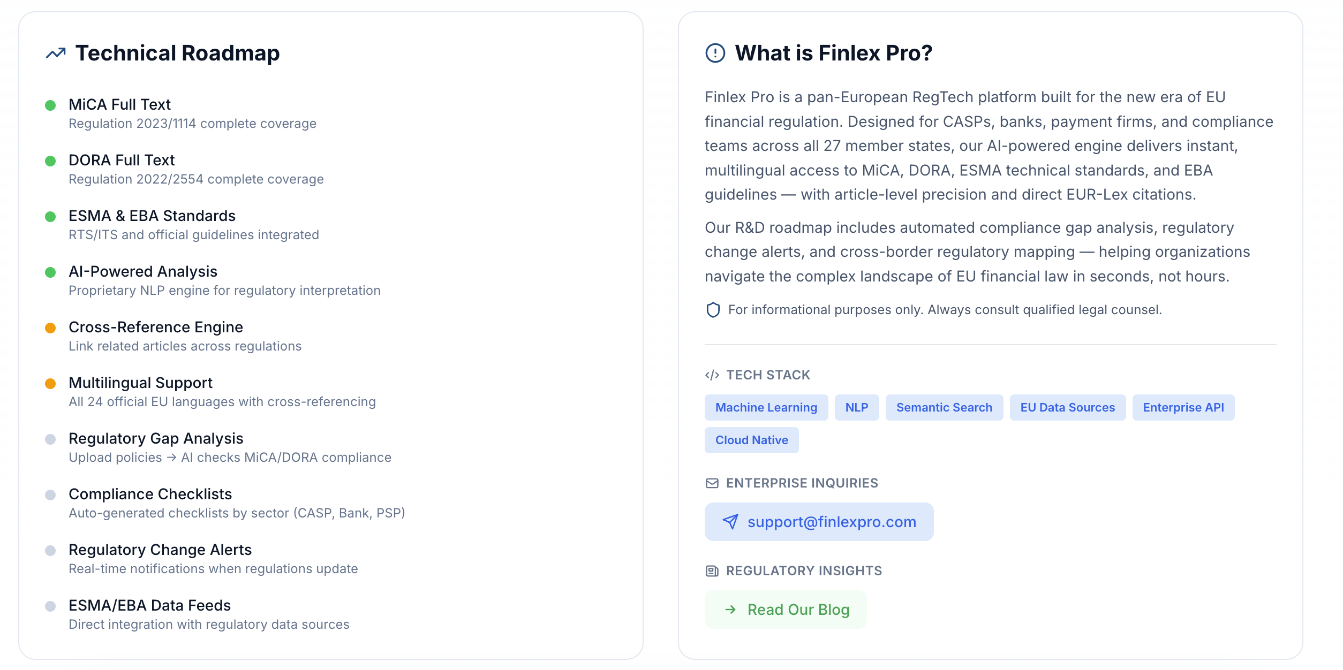The image size is (1343, 670).
Task: Click the EU Data Sources tag
Action: (x=1067, y=408)
